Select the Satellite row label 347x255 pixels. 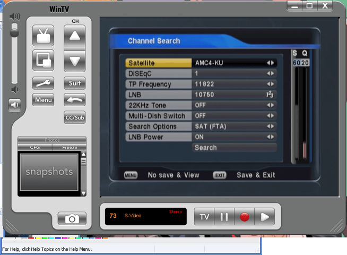pyautogui.click(x=159, y=63)
